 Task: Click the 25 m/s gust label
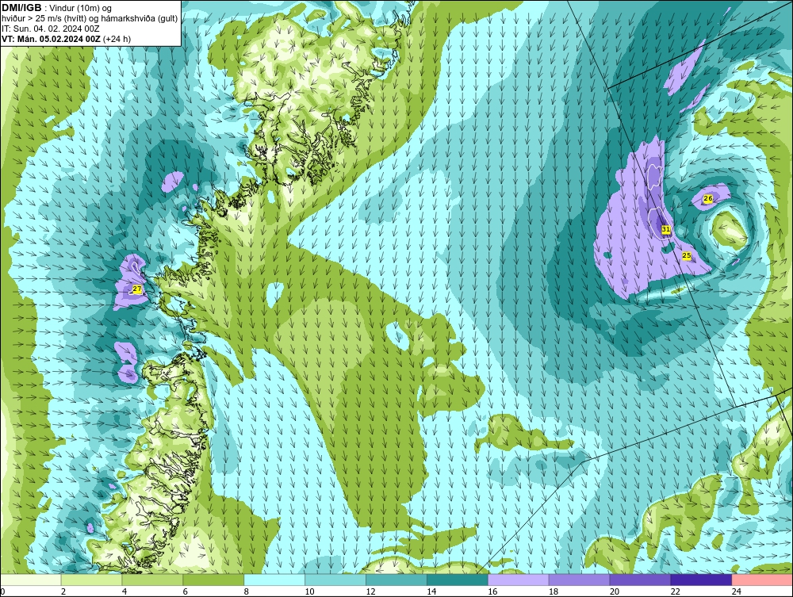point(686,256)
